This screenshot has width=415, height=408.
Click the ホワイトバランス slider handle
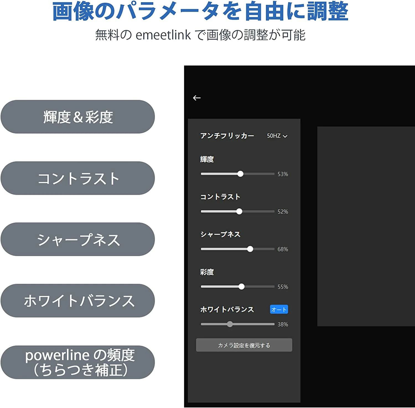pyautogui.click(x=230, y=324)
